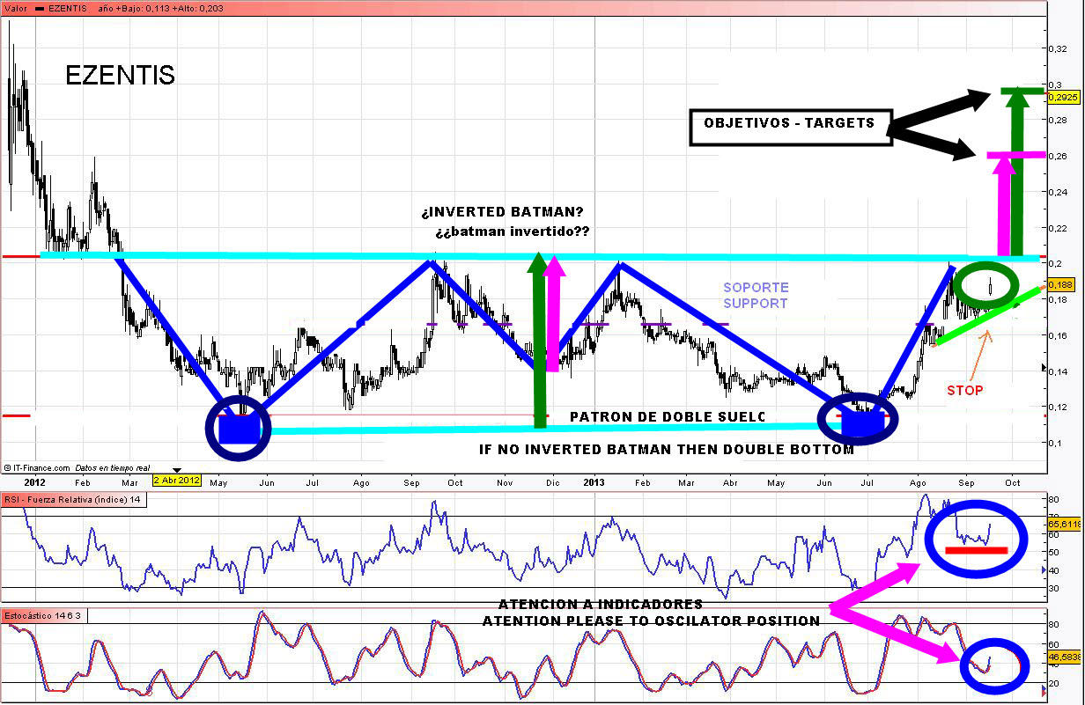Click the green circle around current price
The height and width of the screenshot is (705, 1085).
pyautogui.click(x=988, y=285)
